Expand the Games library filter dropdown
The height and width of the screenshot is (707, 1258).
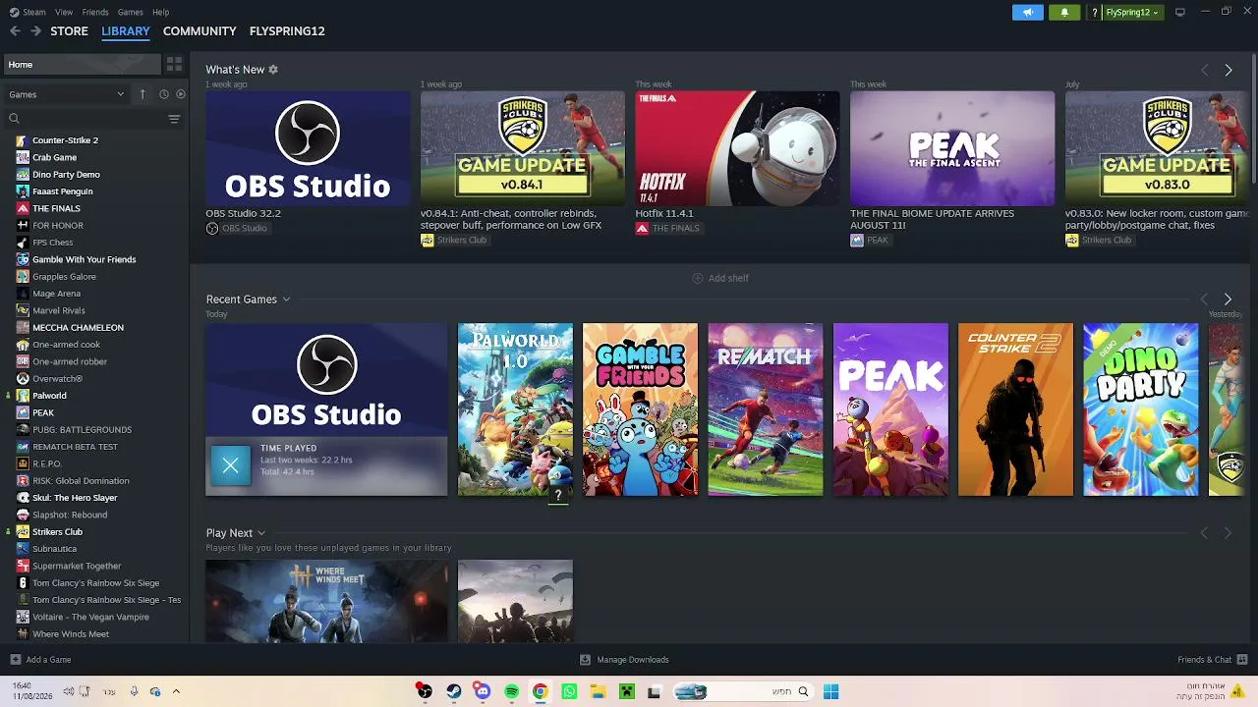[67, 94]
